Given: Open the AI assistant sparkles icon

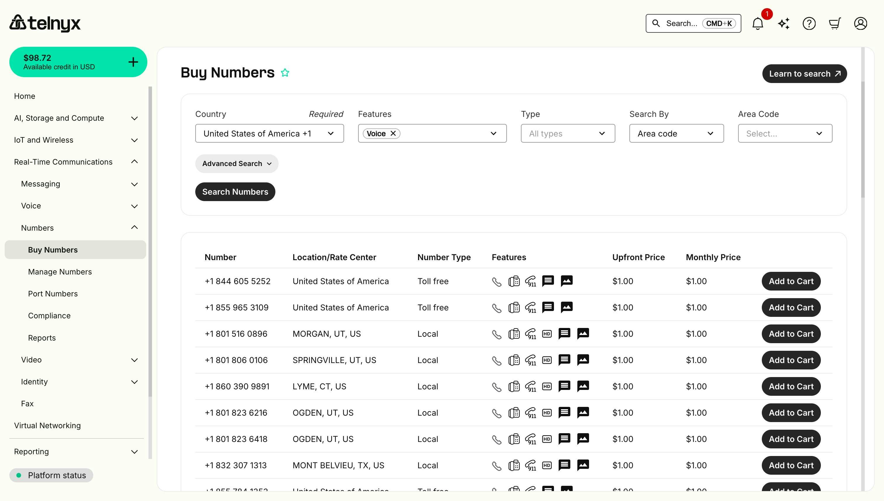Looking at the screenshot, I should tap(783, 23).
